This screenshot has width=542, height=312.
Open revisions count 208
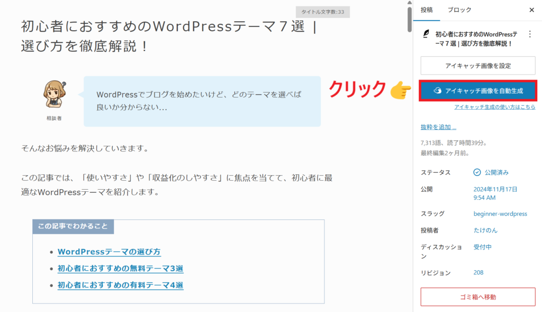[478, 273]
